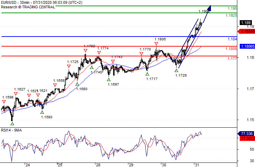Click the red down-triangle under 1.1774
The width and height of the screenshot is (255, 167).
pos(99,53)
